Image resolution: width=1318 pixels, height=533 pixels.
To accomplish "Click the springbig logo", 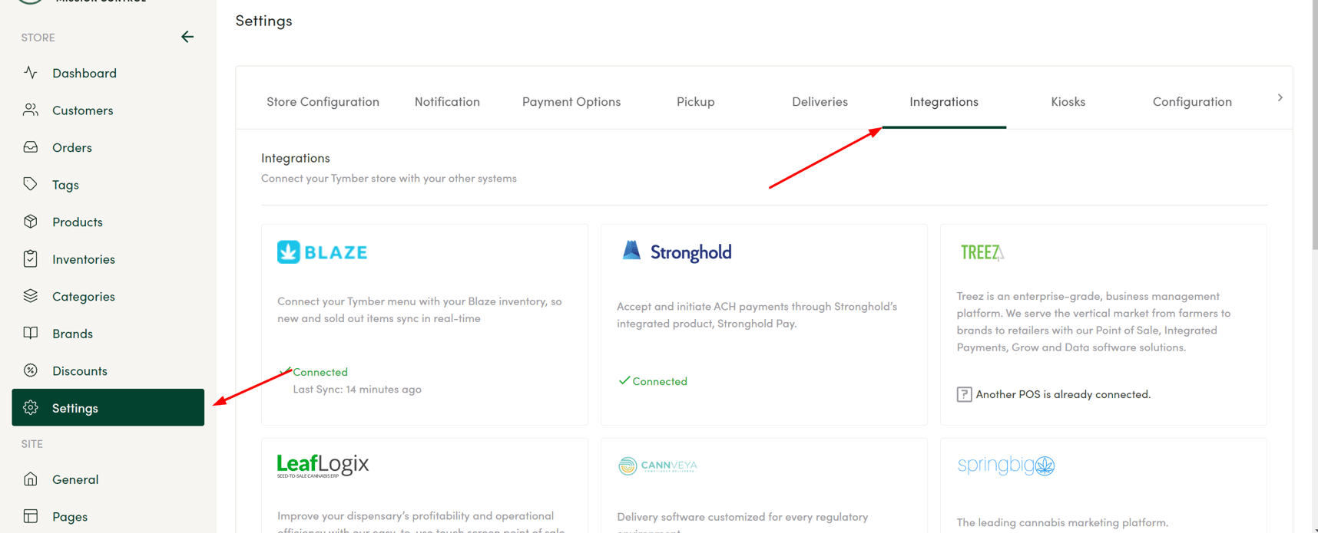I will pos(1006,466).
